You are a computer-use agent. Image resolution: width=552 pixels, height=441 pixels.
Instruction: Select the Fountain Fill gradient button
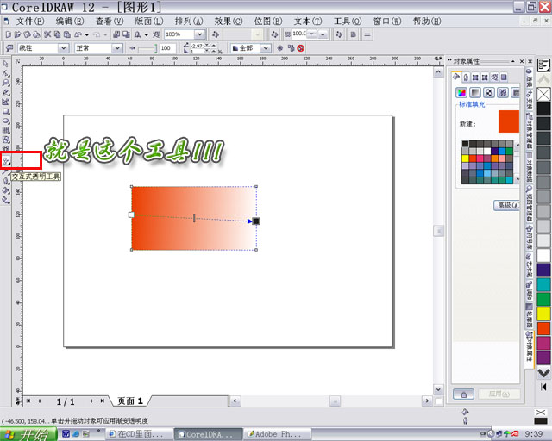click(x=475, y=92)
